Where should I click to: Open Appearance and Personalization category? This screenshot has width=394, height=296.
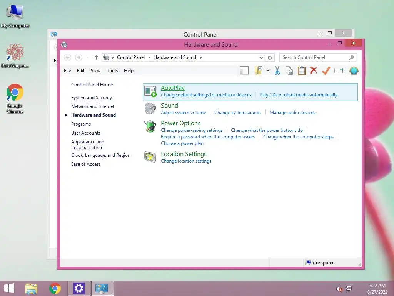click(88, 145)
